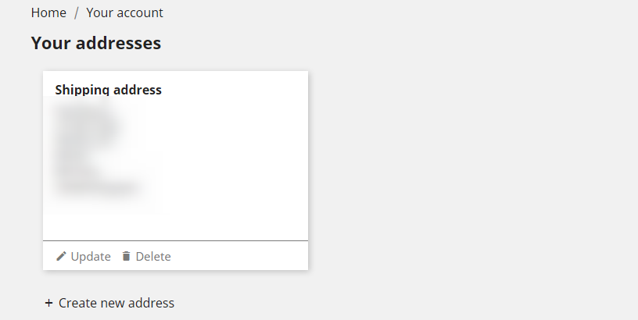Click the slash separator in the breadcrumb
The image size is (638, 320).
tap(76, 12)
